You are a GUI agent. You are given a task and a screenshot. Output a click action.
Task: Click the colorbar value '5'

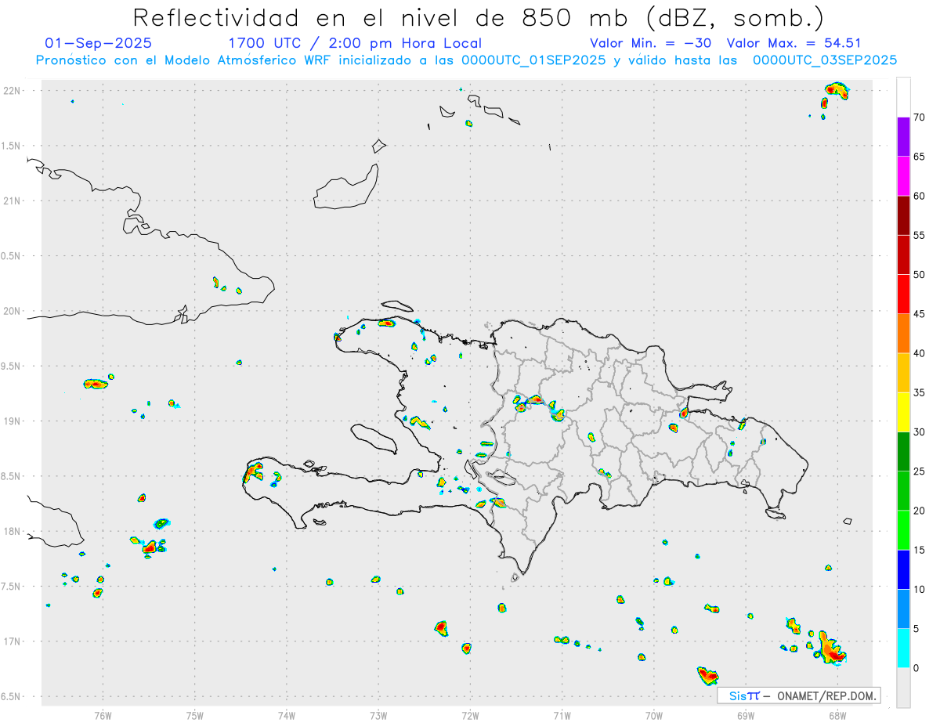[x=916, y=629]
